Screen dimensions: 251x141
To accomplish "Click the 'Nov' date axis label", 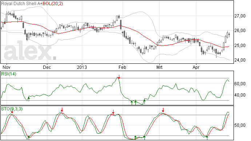I will point(7,67).
